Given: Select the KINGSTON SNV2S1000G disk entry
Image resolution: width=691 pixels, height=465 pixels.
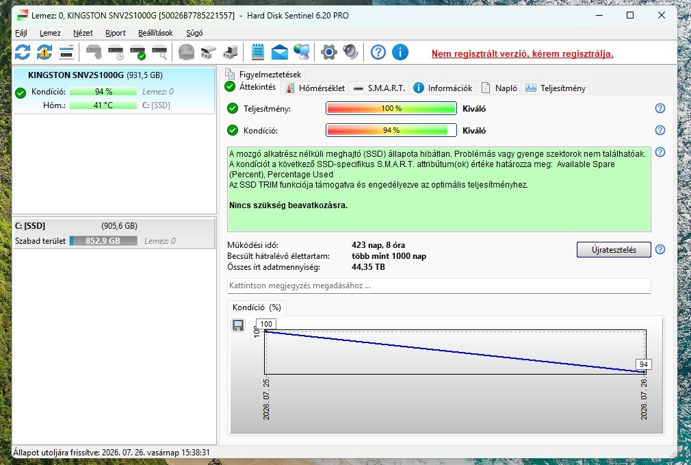Looking at the screenshot, I should click(x=114, y=90).
